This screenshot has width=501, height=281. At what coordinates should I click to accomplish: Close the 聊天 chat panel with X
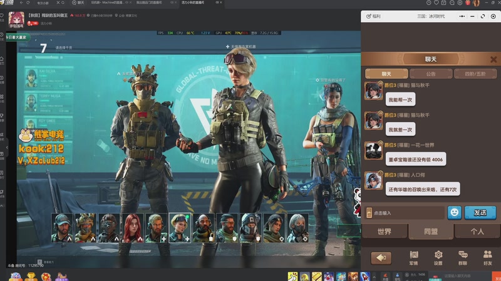pyautogui.click(x=493, y=59)
